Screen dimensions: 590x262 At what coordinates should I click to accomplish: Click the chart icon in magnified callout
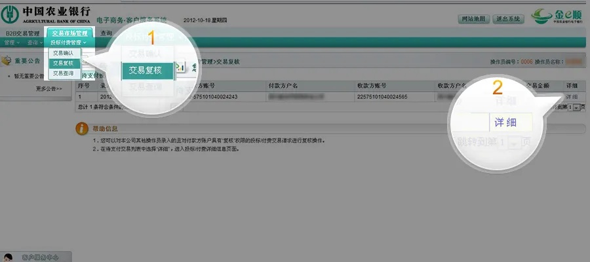pyautogui.click(x=180, y=69)
